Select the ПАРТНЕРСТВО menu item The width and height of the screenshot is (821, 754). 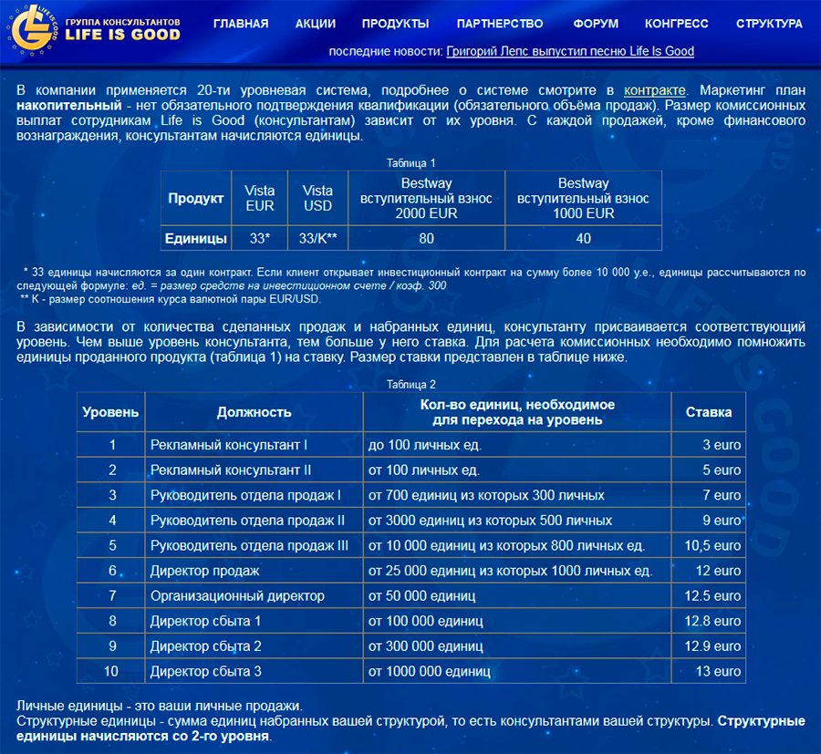(500, 24)
